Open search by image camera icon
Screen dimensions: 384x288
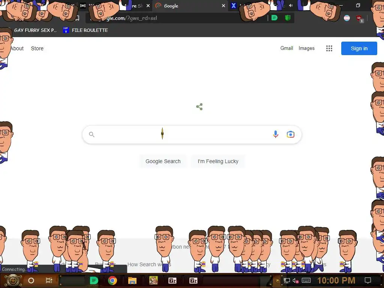point(291,135)
